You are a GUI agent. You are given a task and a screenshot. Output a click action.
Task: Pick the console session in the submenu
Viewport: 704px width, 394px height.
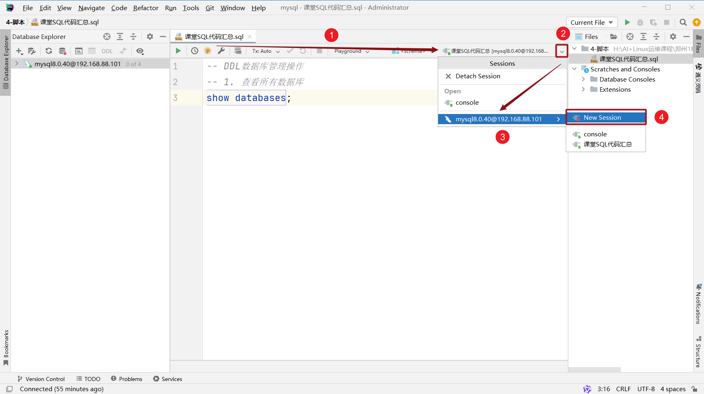(x=606, y=134)
